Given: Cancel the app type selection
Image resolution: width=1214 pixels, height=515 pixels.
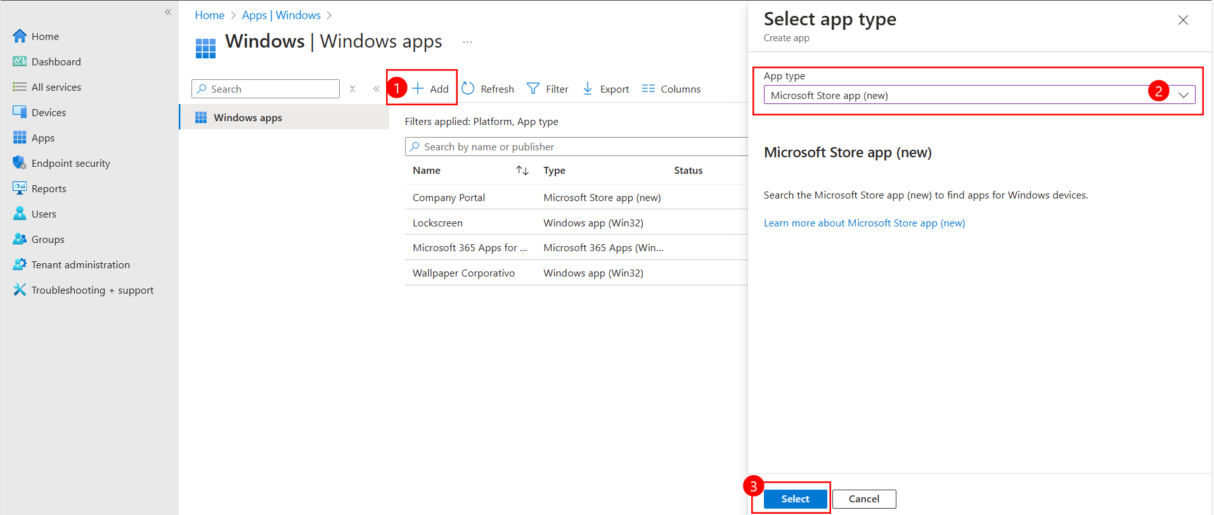Looking at the screenshot, I should coord(864,499).
